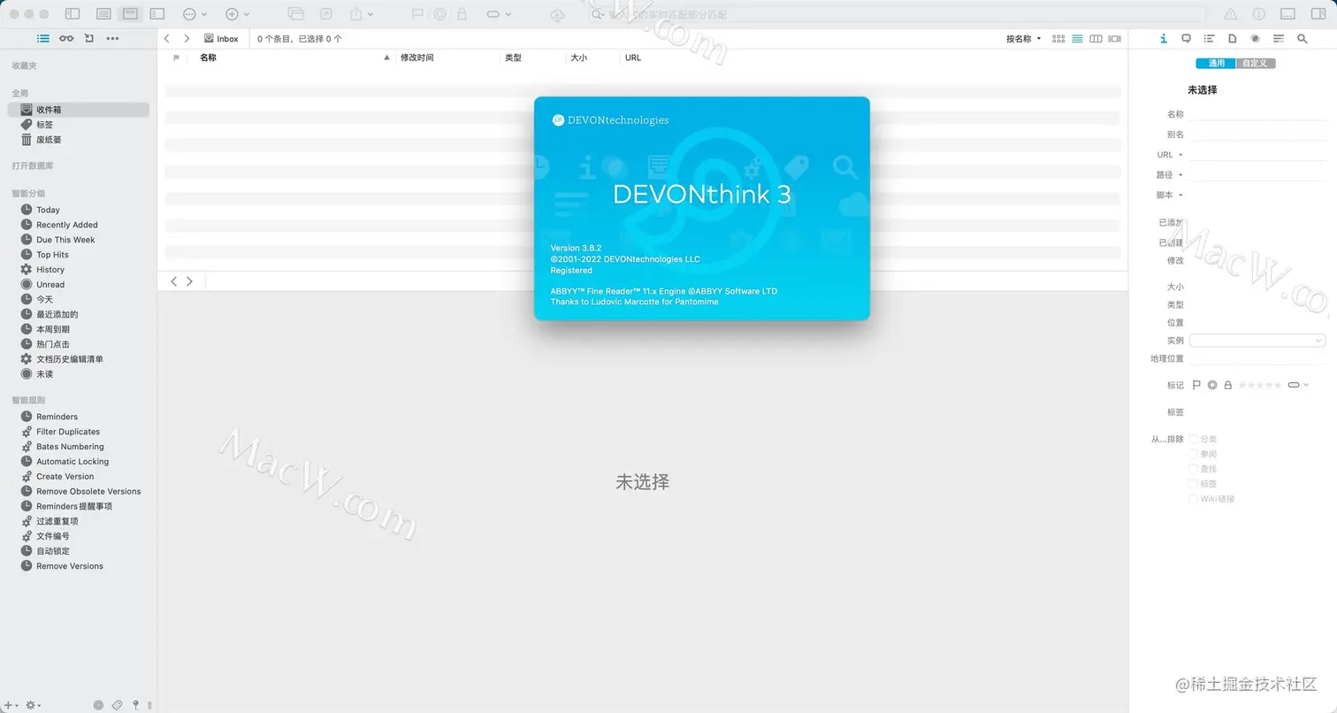Click the flag toolbar icon

[x=417, y=14]
